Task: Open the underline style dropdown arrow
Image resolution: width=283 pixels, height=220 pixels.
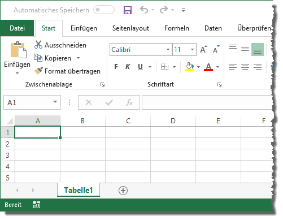Action: 150,67
